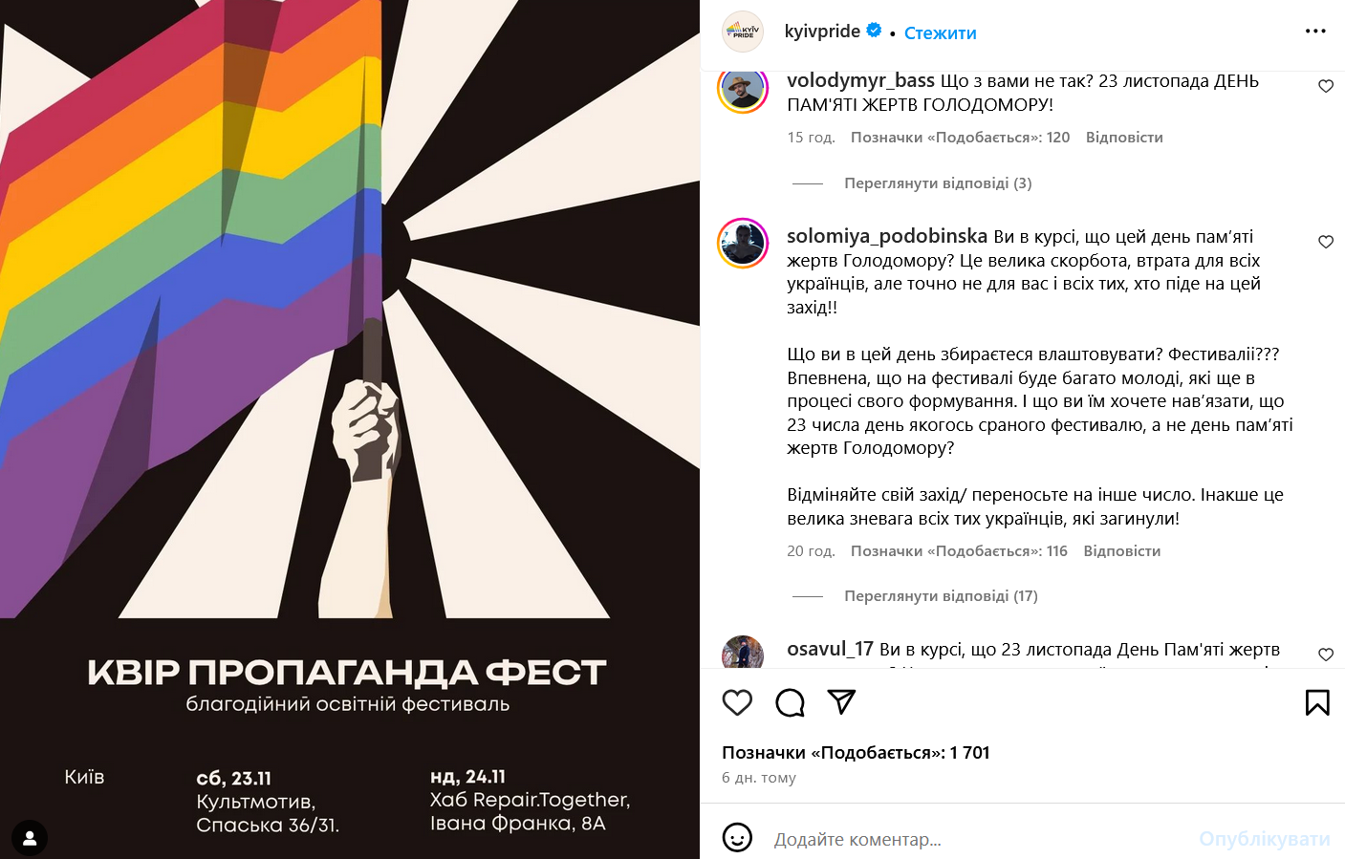
Task: Click Стежити to follow kyivpride
Action: tap(940, 32)
